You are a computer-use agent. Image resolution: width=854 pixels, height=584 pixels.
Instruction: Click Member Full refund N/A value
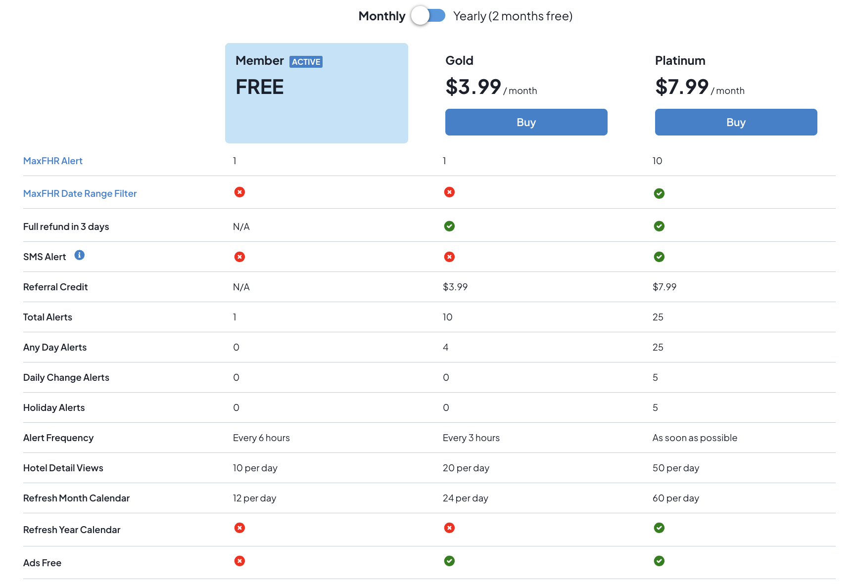pos(241,226)
